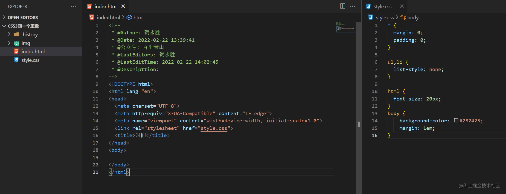This screenshot has width=506, height=194.
Task: Close the index.html tab
Action: 123,6
